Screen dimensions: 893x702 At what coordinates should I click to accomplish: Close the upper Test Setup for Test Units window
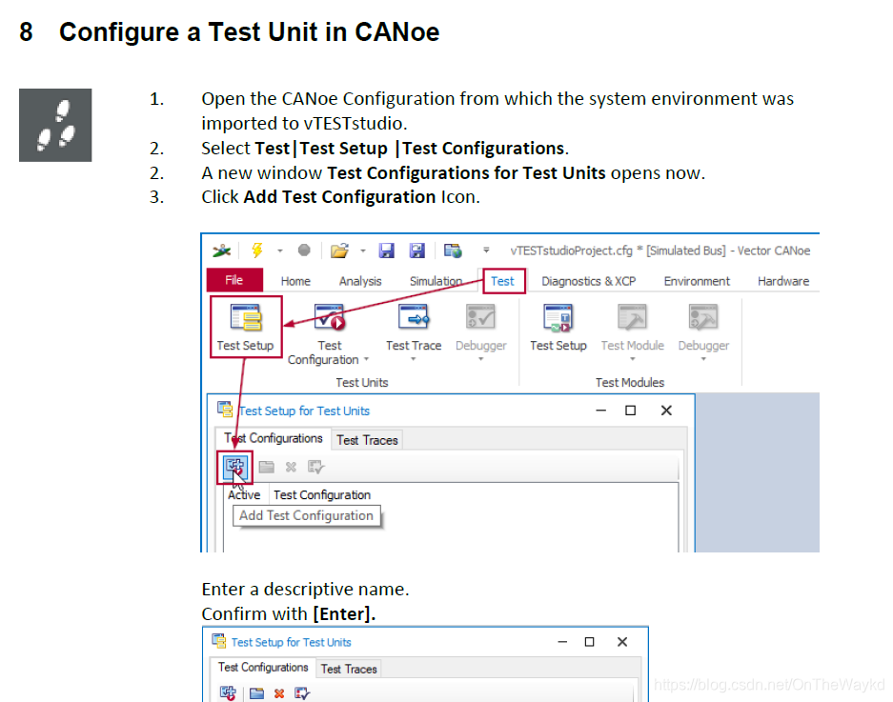click(666, 411)
